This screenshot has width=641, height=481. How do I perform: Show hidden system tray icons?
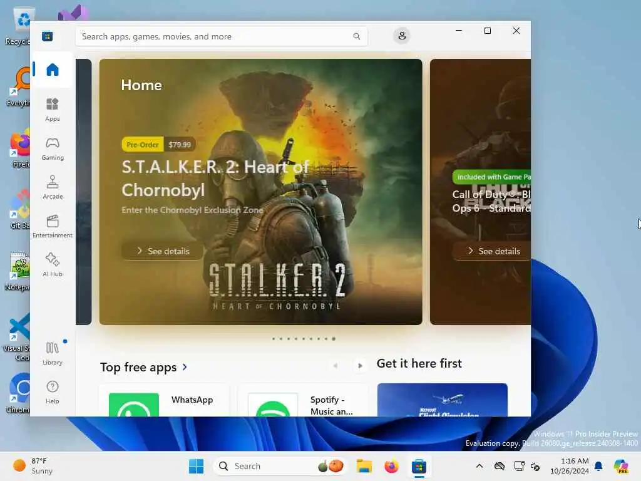click(479, 466)
